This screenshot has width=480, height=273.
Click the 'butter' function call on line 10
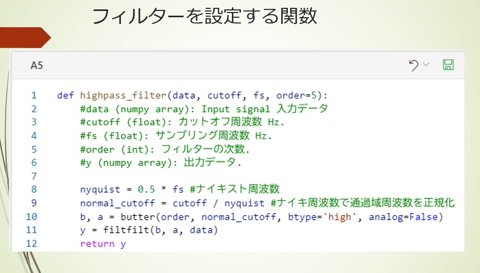pos(138,217)
